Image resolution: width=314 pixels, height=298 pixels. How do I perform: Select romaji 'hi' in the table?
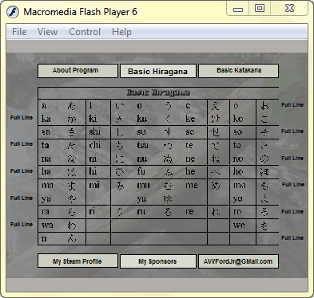pos(93,171)
